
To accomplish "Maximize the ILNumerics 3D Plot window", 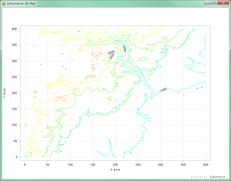I will click(214, 3).
